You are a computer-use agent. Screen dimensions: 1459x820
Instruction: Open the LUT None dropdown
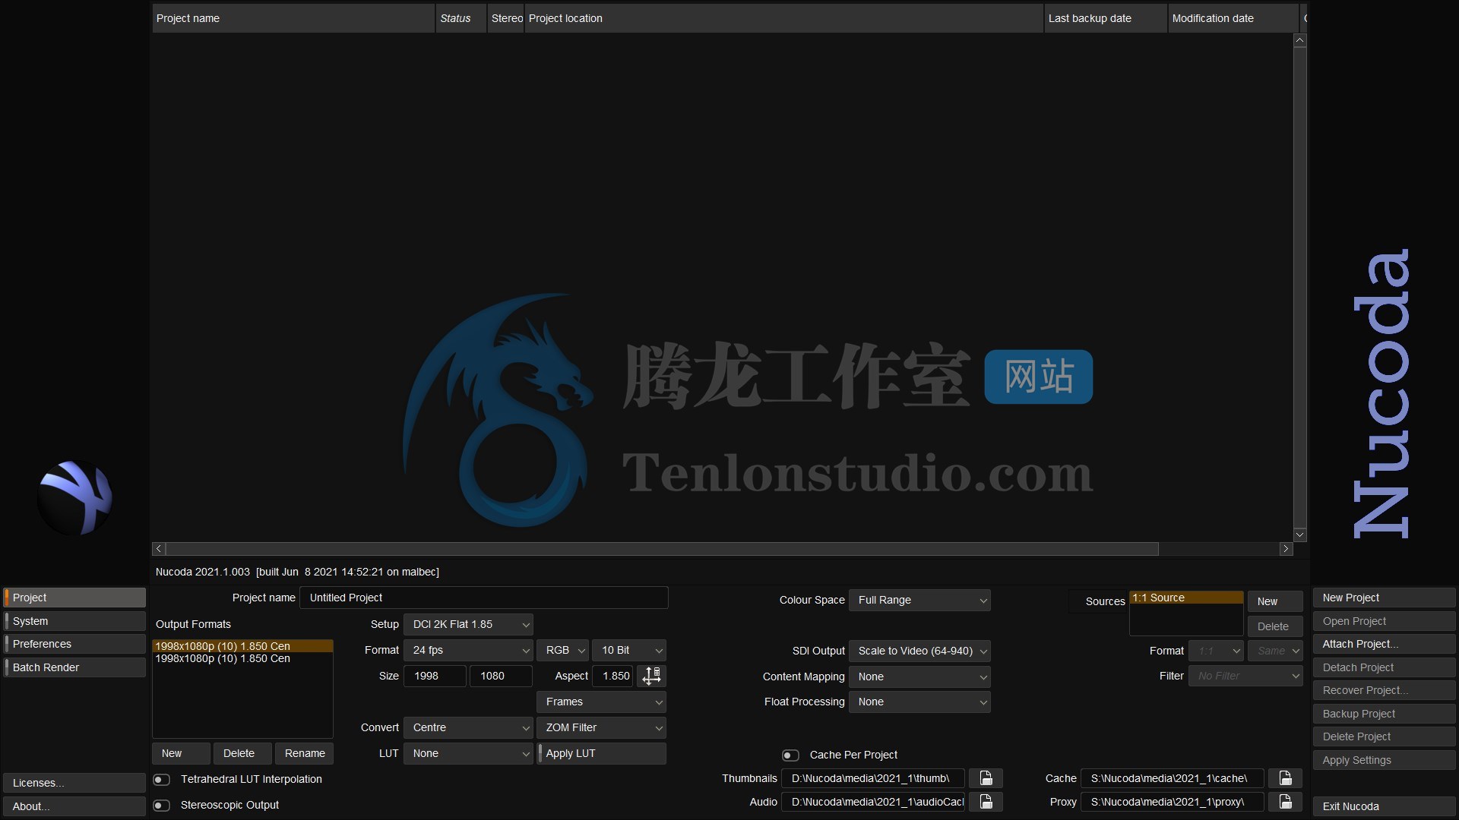pos(468,753)
